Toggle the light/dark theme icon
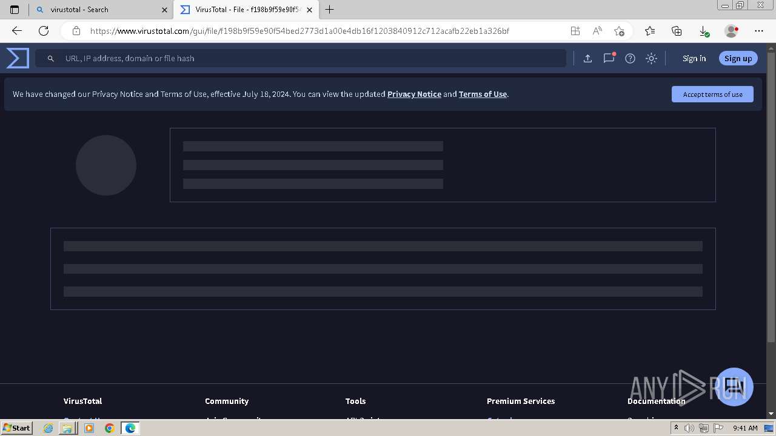 [x=651, y=59]
